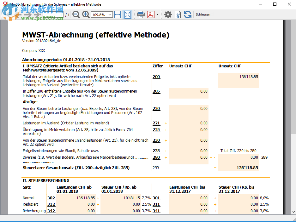Click the 'Abrechnungsperiode' heading line

[66, 60]
